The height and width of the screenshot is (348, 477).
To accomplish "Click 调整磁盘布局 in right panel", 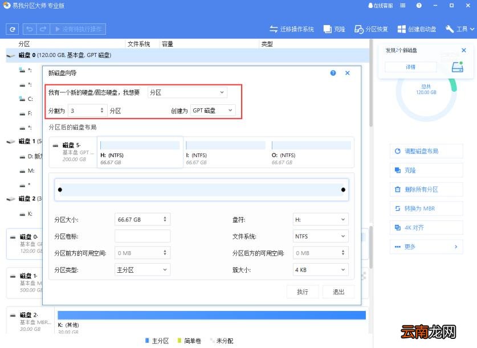I will pos(426,151).
